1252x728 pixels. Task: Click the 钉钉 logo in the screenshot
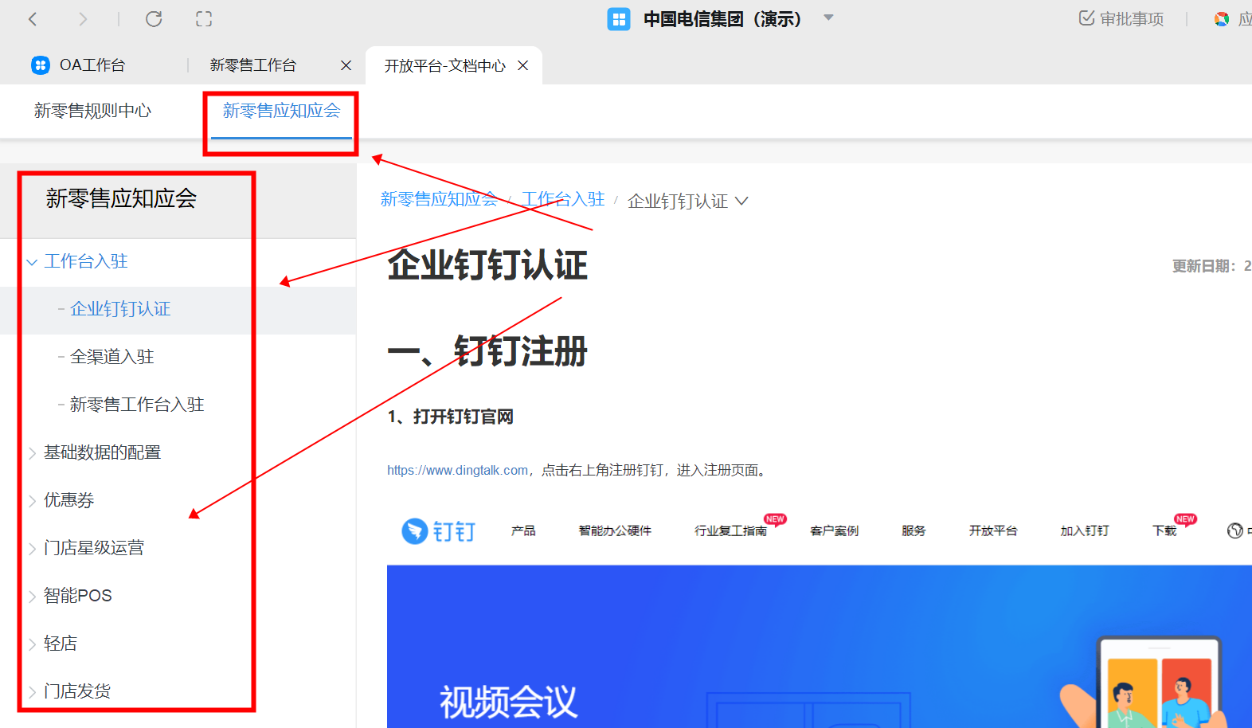439,531
